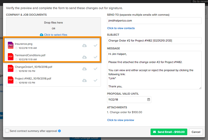Click the Subject input field

[x=154, y=41]
